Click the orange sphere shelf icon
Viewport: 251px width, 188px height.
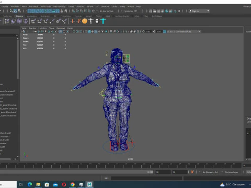click(x=85, y=21)
